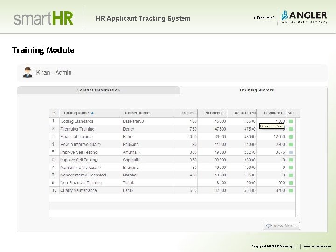The image size is (336, 252).
Task: Click the ANGLER company logo
Action: tap(304, 17)
